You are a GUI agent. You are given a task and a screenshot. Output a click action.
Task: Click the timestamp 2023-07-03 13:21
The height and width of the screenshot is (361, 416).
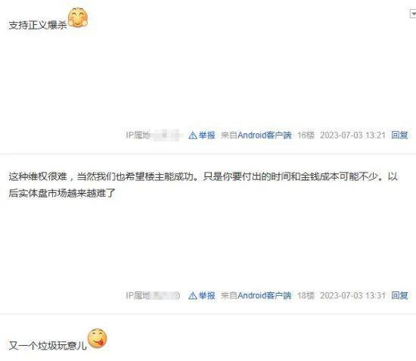pos(352,135)
